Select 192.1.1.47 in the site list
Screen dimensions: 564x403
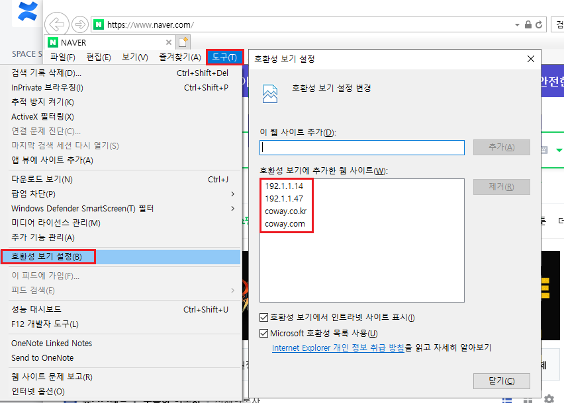[284, 198]
